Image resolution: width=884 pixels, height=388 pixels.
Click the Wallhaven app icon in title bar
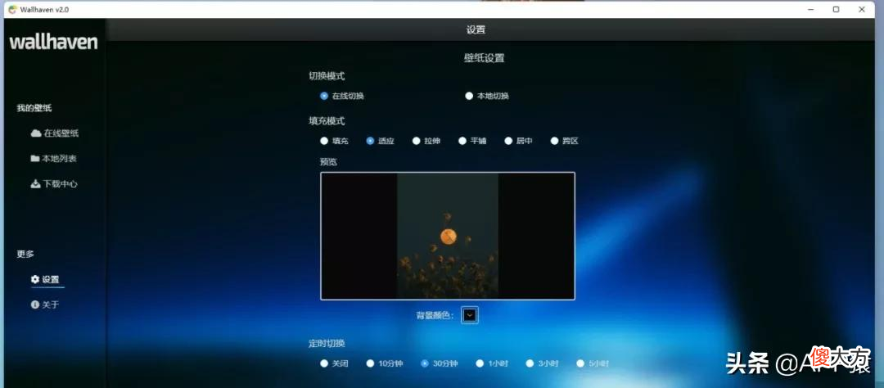click(12, 9)
